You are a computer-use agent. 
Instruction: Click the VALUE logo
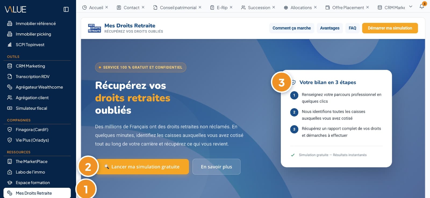coord(15,9)
